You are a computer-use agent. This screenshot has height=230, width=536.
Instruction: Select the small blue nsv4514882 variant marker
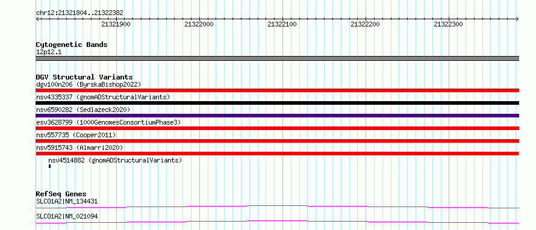49,166
